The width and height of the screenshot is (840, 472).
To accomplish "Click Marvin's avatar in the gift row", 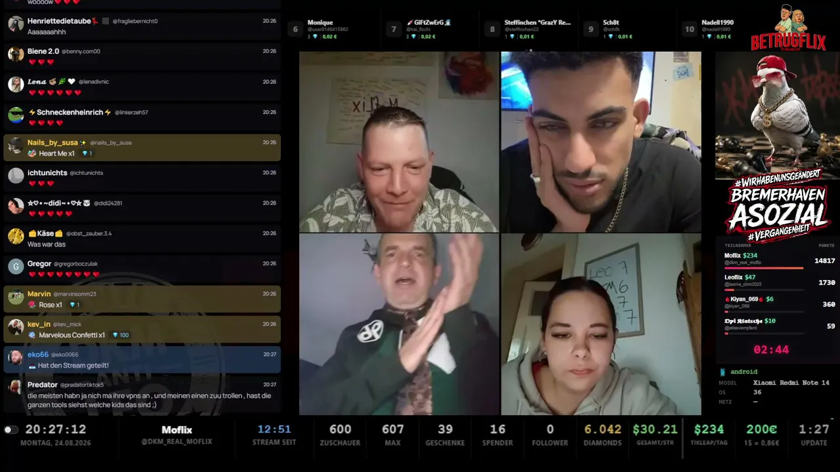I will pyautogui.click(x=16, y=297).
